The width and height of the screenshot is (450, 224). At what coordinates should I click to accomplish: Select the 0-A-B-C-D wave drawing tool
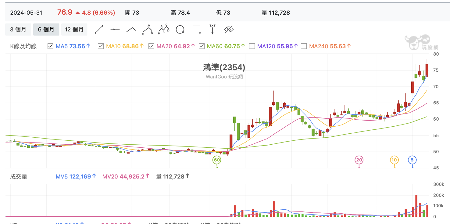tap(164, 29)
